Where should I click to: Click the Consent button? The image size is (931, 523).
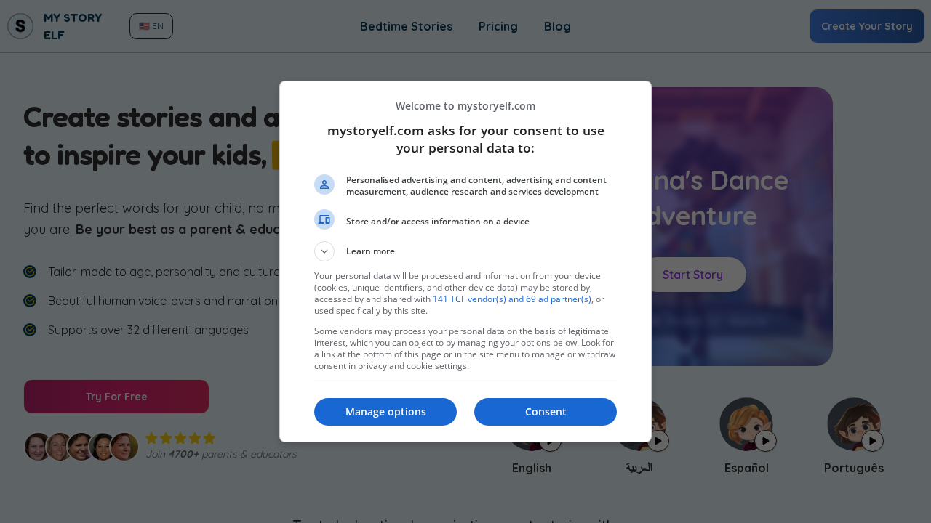tap(545, 412)
